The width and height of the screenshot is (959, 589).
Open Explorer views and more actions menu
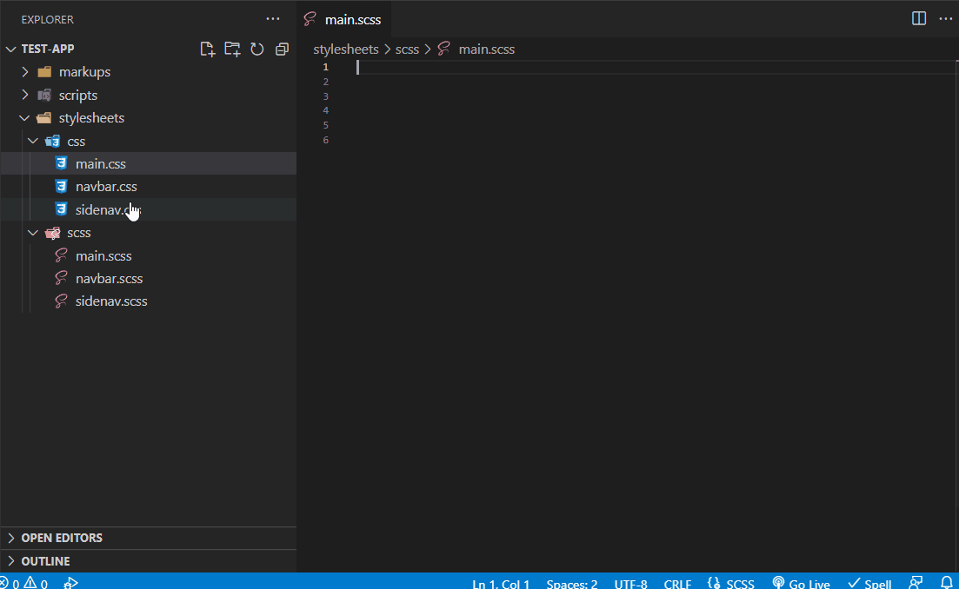[273, 19]
